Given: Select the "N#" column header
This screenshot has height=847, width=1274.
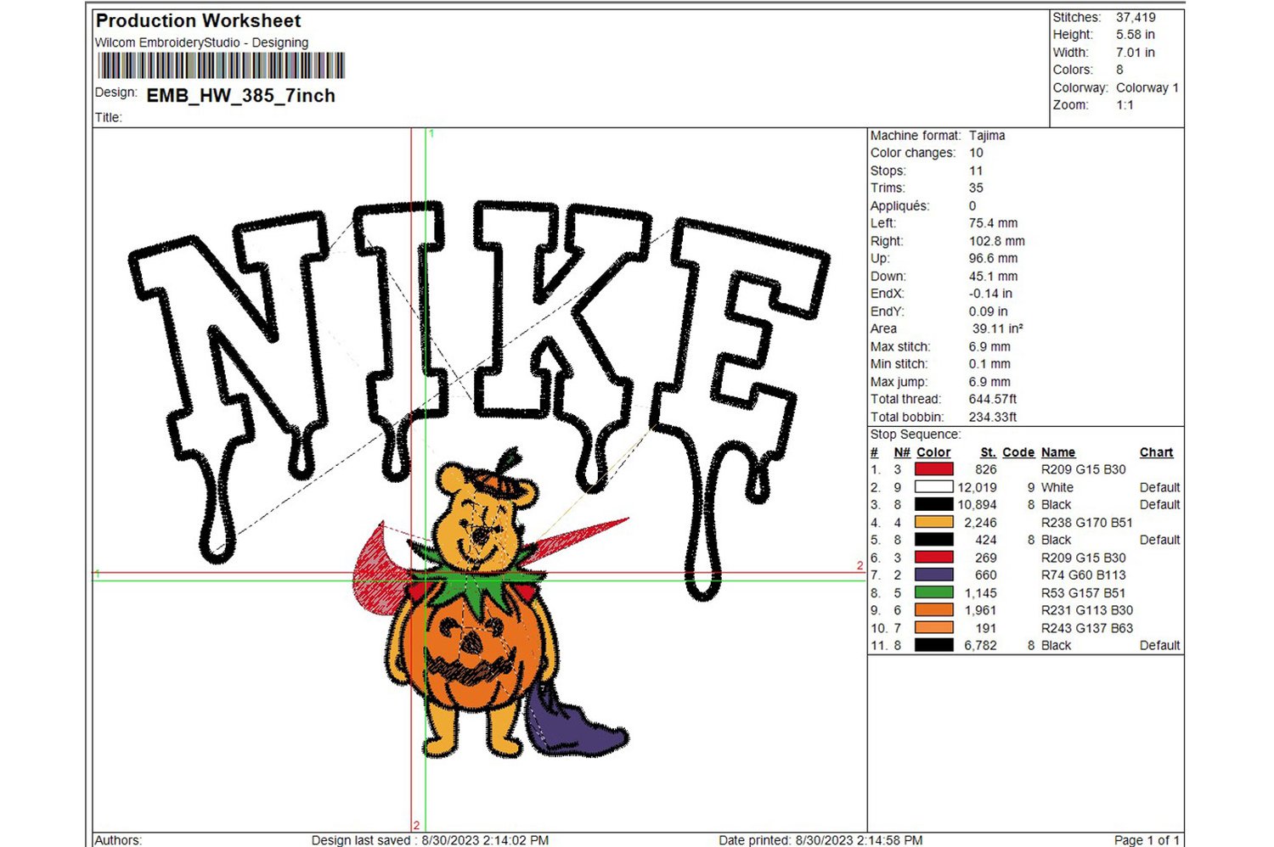Looking at the screenshot, I should coord(902,452).
